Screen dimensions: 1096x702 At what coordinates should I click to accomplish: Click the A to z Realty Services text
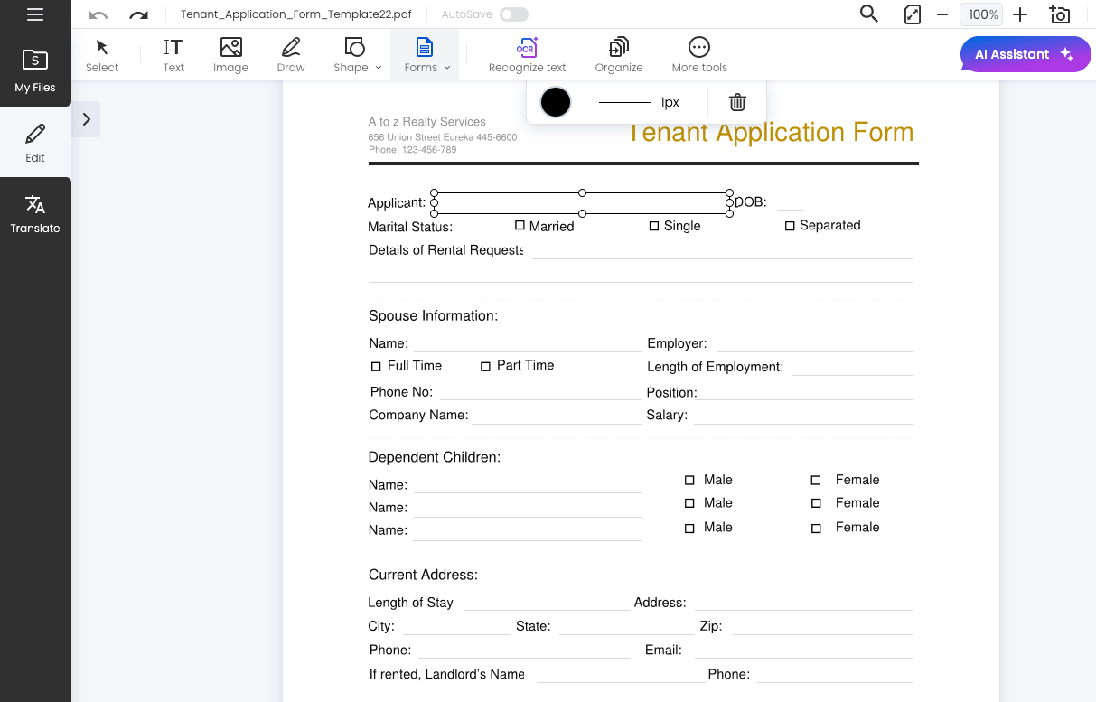coord(426,121)
